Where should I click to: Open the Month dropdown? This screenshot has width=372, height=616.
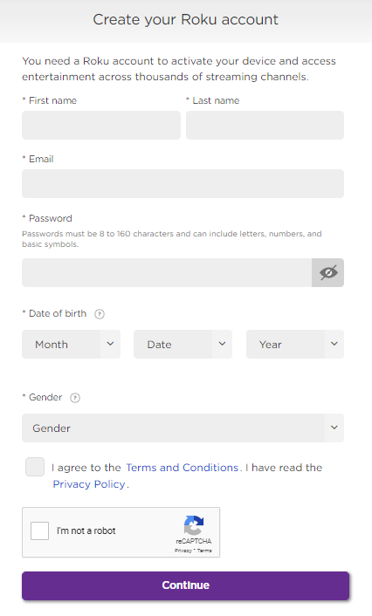72,344
